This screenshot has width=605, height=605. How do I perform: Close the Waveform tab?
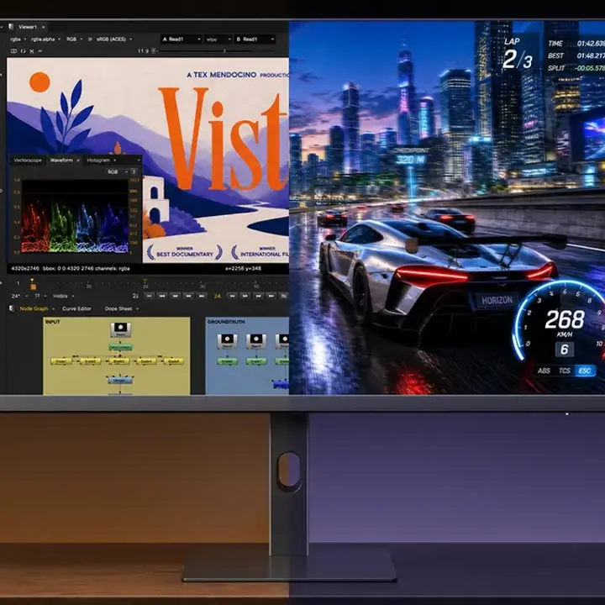[x=77, y=160]
